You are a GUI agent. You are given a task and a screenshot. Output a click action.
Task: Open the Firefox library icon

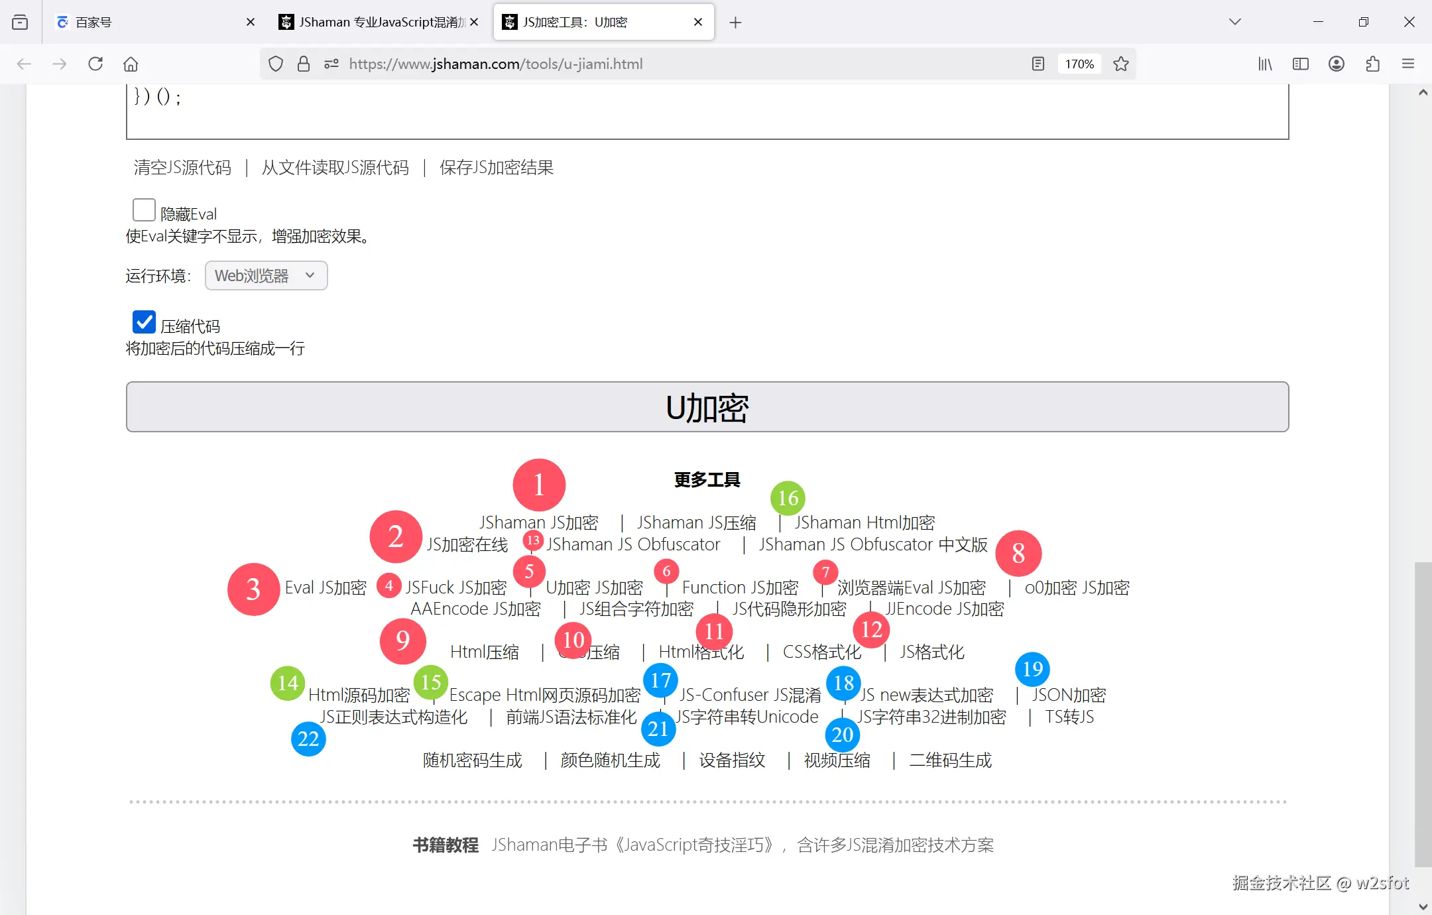pos(1265,64)
